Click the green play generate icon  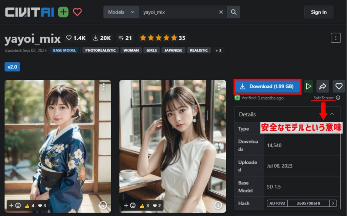pos(308,86)
